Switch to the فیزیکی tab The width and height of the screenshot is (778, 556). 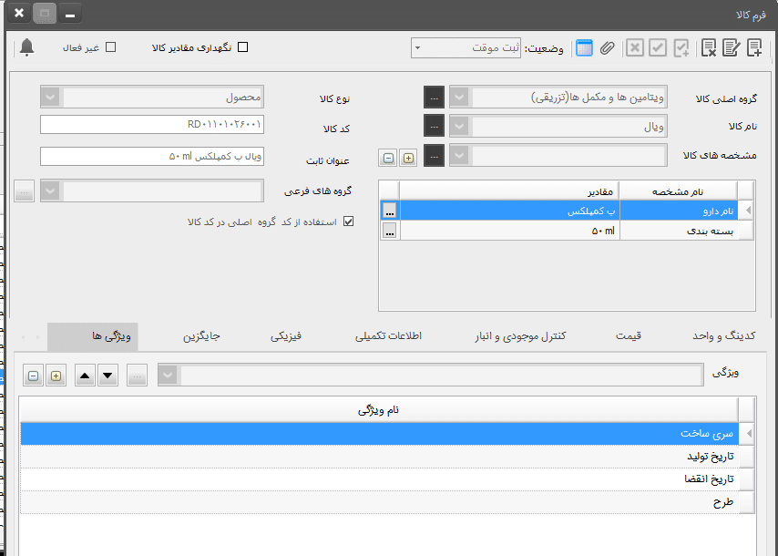(286, 336)
